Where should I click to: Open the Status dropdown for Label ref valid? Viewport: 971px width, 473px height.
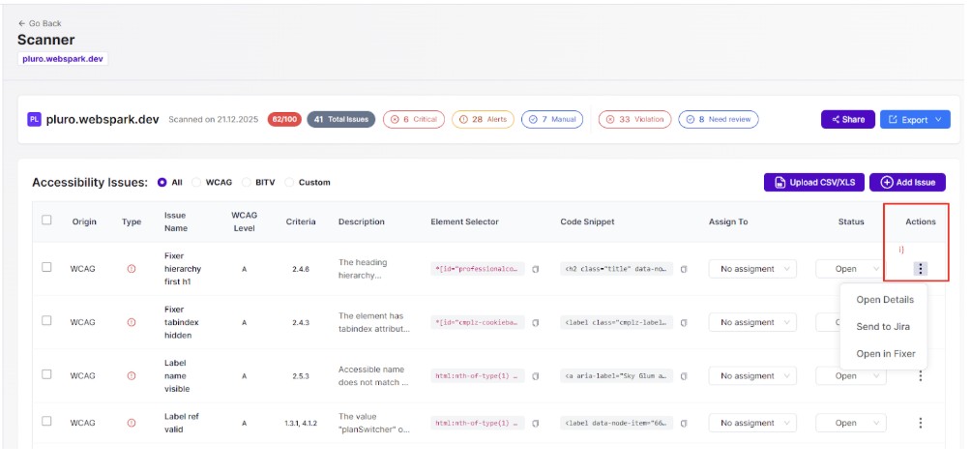851,423
